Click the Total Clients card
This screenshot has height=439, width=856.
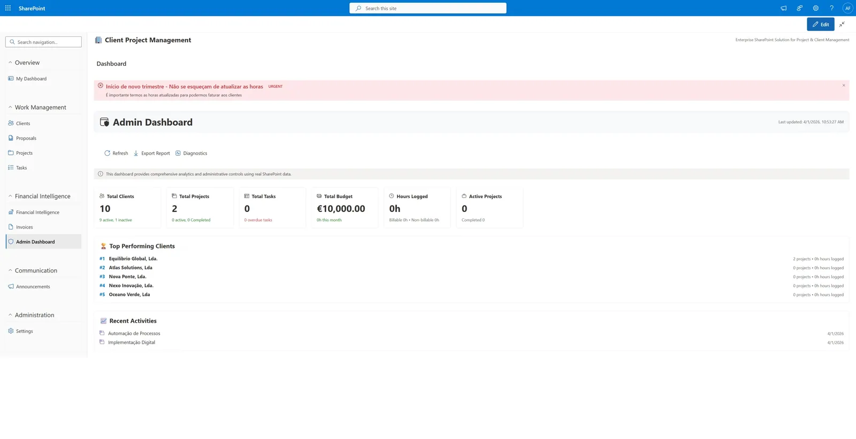point(127,208)
